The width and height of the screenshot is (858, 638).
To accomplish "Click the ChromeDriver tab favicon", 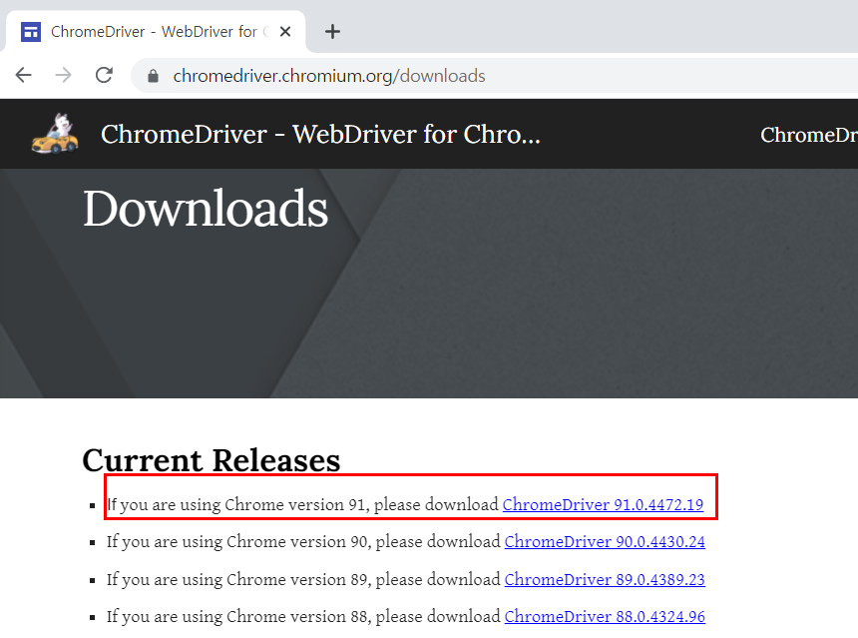I will click(x=31, y=32).
